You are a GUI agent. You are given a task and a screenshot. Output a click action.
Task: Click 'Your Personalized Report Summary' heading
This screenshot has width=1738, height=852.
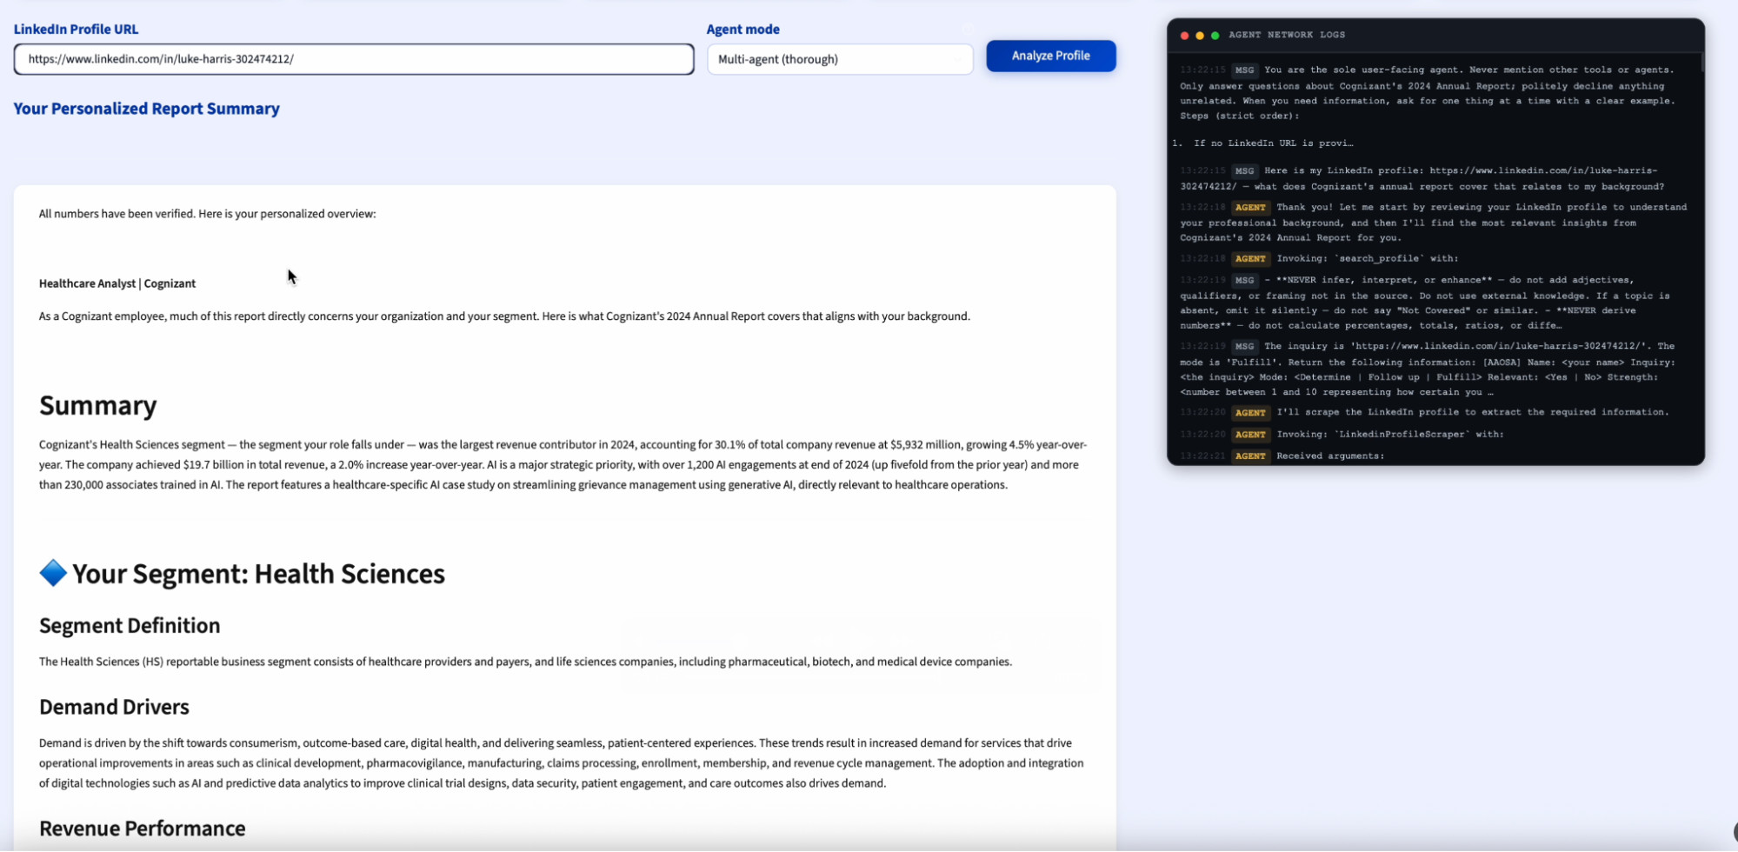pyautogui.click(x=146, y=109)
